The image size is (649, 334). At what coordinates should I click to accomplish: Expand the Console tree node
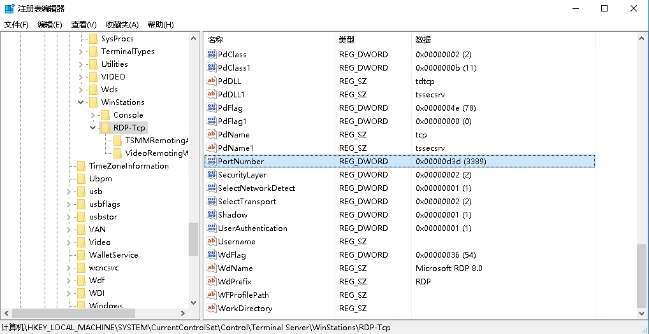[x=92, y=115]
